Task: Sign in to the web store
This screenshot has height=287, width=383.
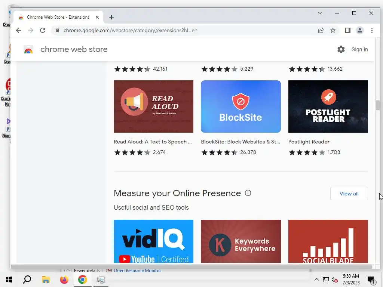Action: coord(359,49)
